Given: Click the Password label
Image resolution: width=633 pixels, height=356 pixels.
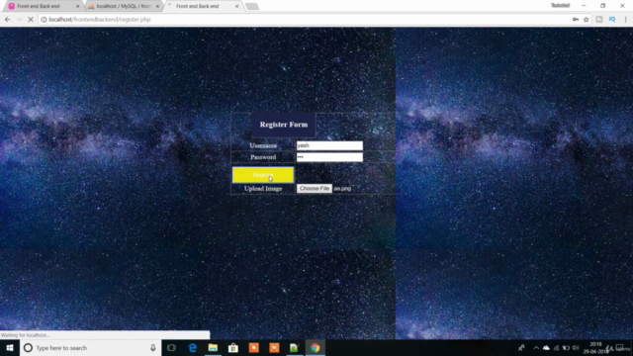Looking at the screenshot, I should tap(263, 157).
